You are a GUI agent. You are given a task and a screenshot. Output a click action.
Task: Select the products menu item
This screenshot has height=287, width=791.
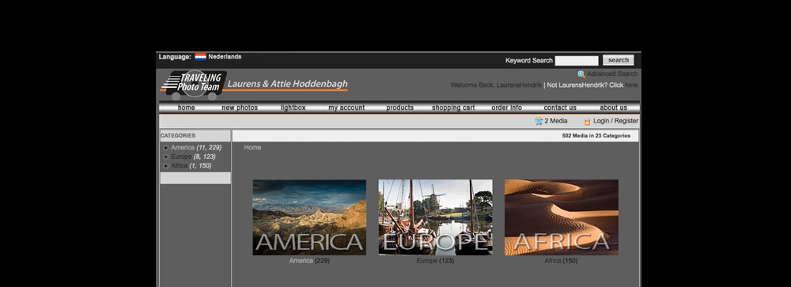pyautogui.click(x=400, y=108)
